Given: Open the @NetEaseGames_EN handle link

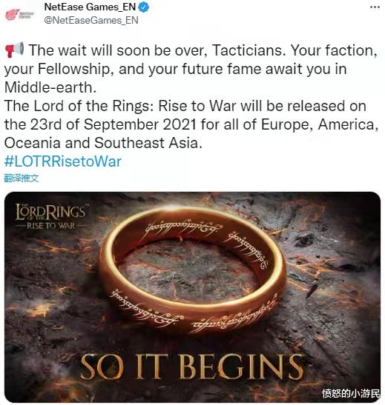Looking at the screenshot, I should coord(91,20).
